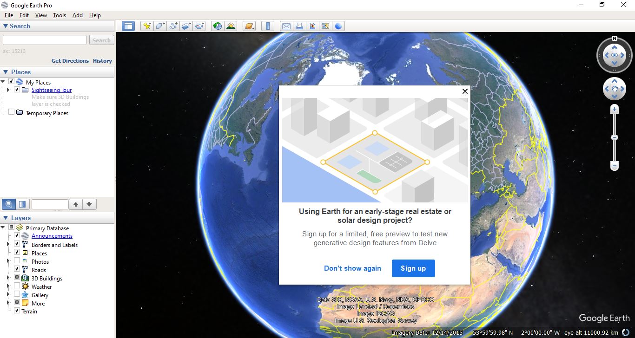This screenshot has height=338, width=635.
Task: Click the Sign up button
Action: point(413,268)
